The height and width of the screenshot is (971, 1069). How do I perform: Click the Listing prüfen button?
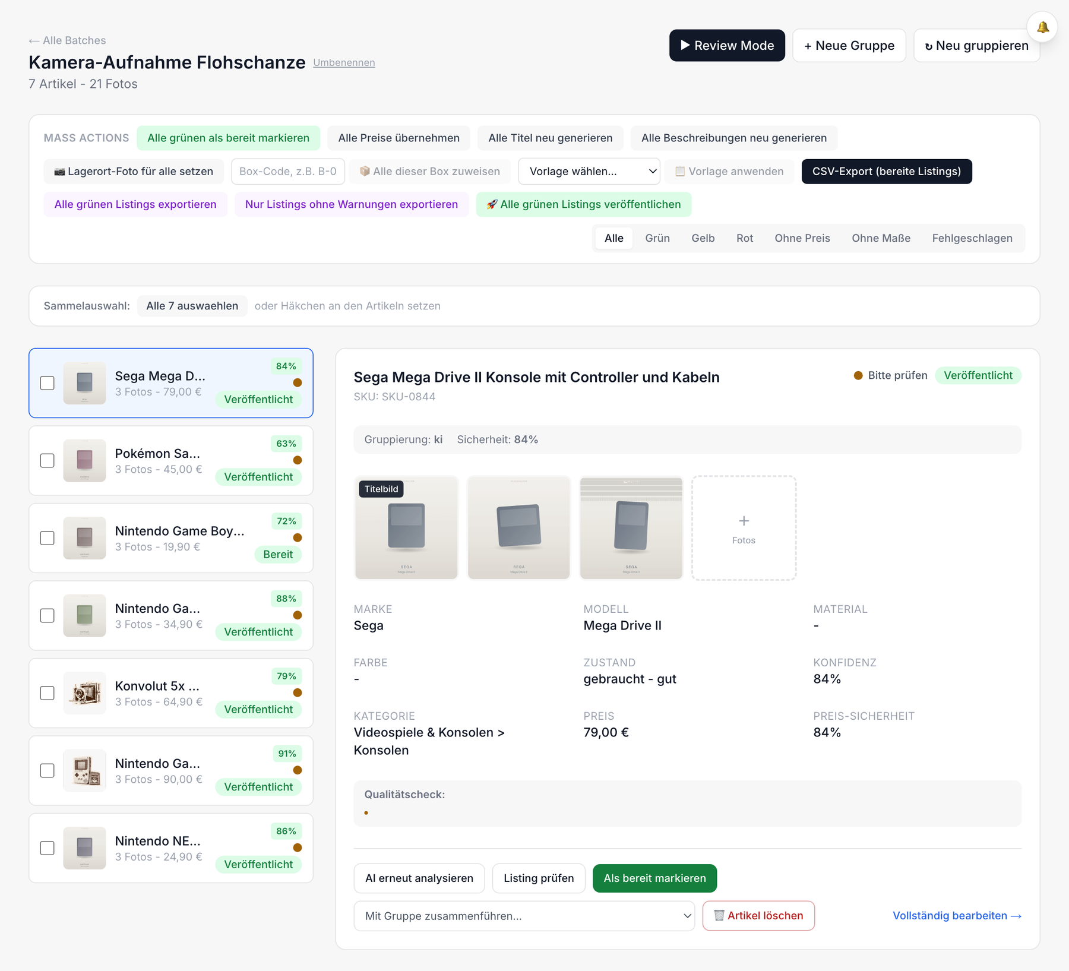[x=539, y=878]
